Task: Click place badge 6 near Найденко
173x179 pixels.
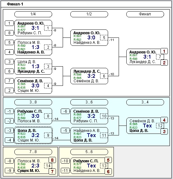Action: (x=108, y=171)
